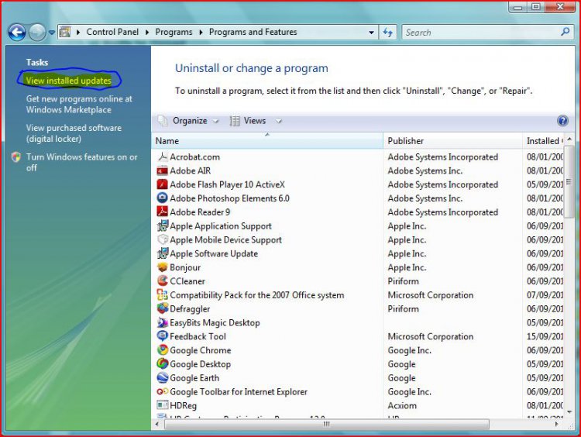Click the blue Help question mark icon
The height and width of the screenshot is (437, 581).
(x=562, y=121)
